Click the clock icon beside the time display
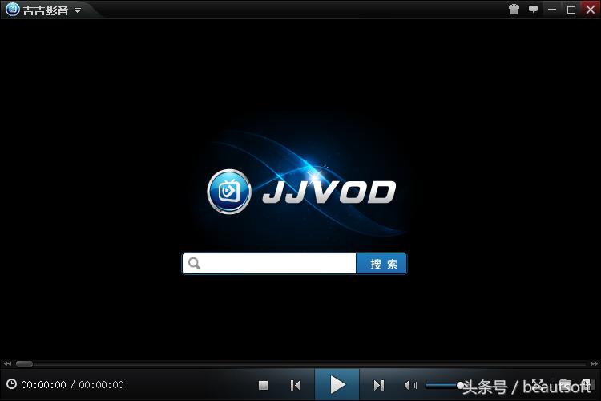 pyautogui.click(x=11, y=383)
